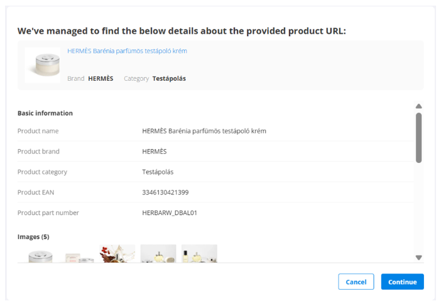Select the fourth product image thumbnail

[158, 254]
